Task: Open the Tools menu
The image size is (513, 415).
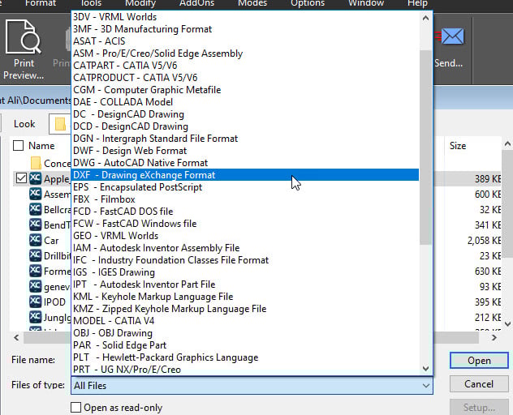Action: point(91,3)
